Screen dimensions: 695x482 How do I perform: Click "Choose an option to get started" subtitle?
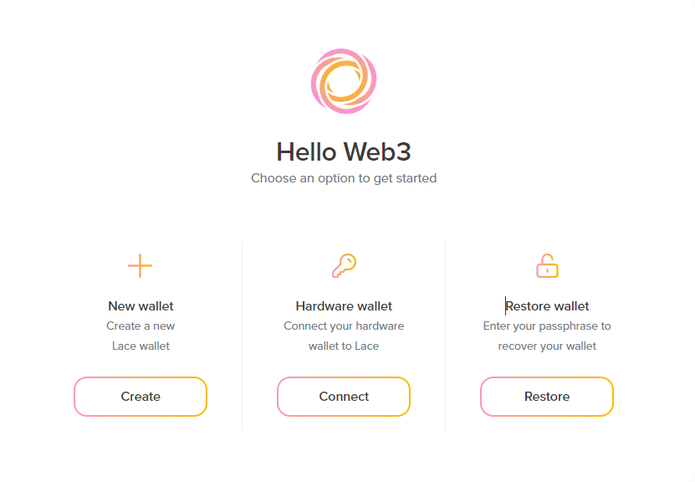344,178
